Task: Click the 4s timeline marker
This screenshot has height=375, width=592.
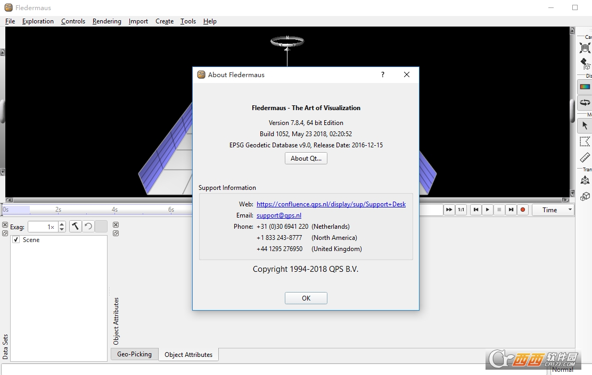Action: coord(114,210)
